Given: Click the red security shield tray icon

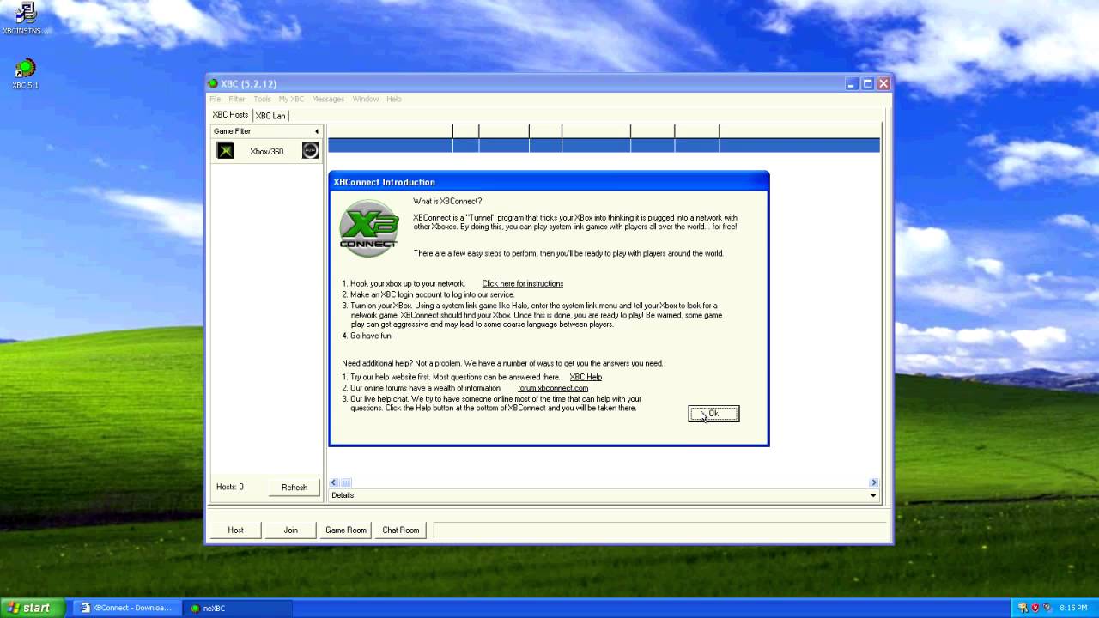Looking at the screenshot, I should coord(1035,608).
